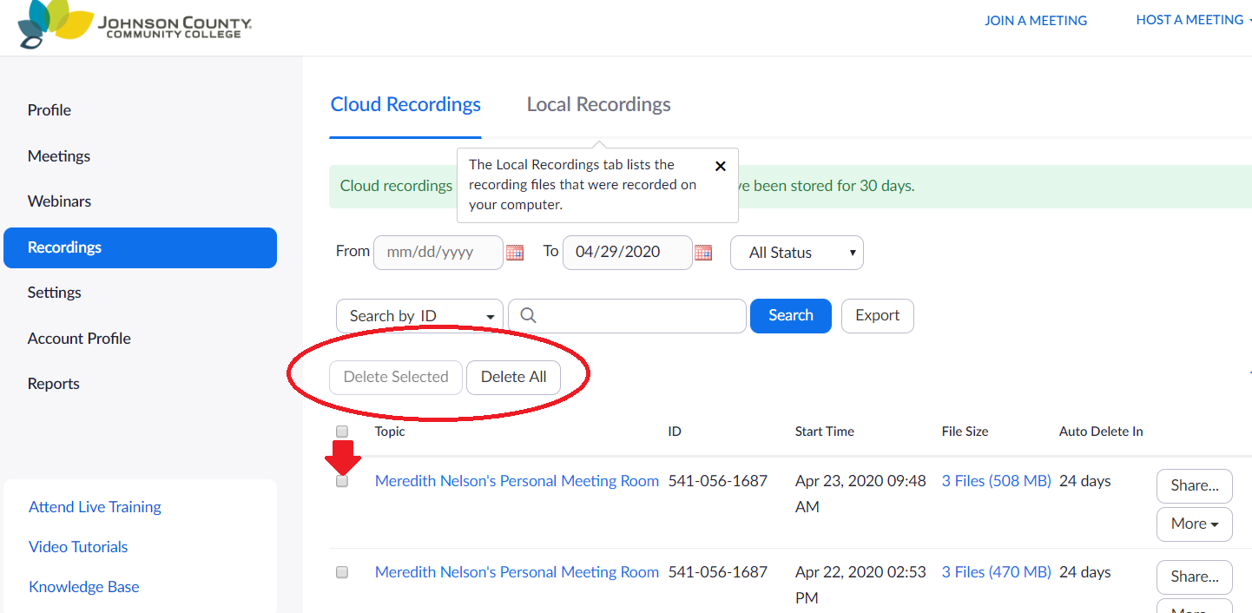Select the Apr 23 recording's checkbox

coord(341,480)
